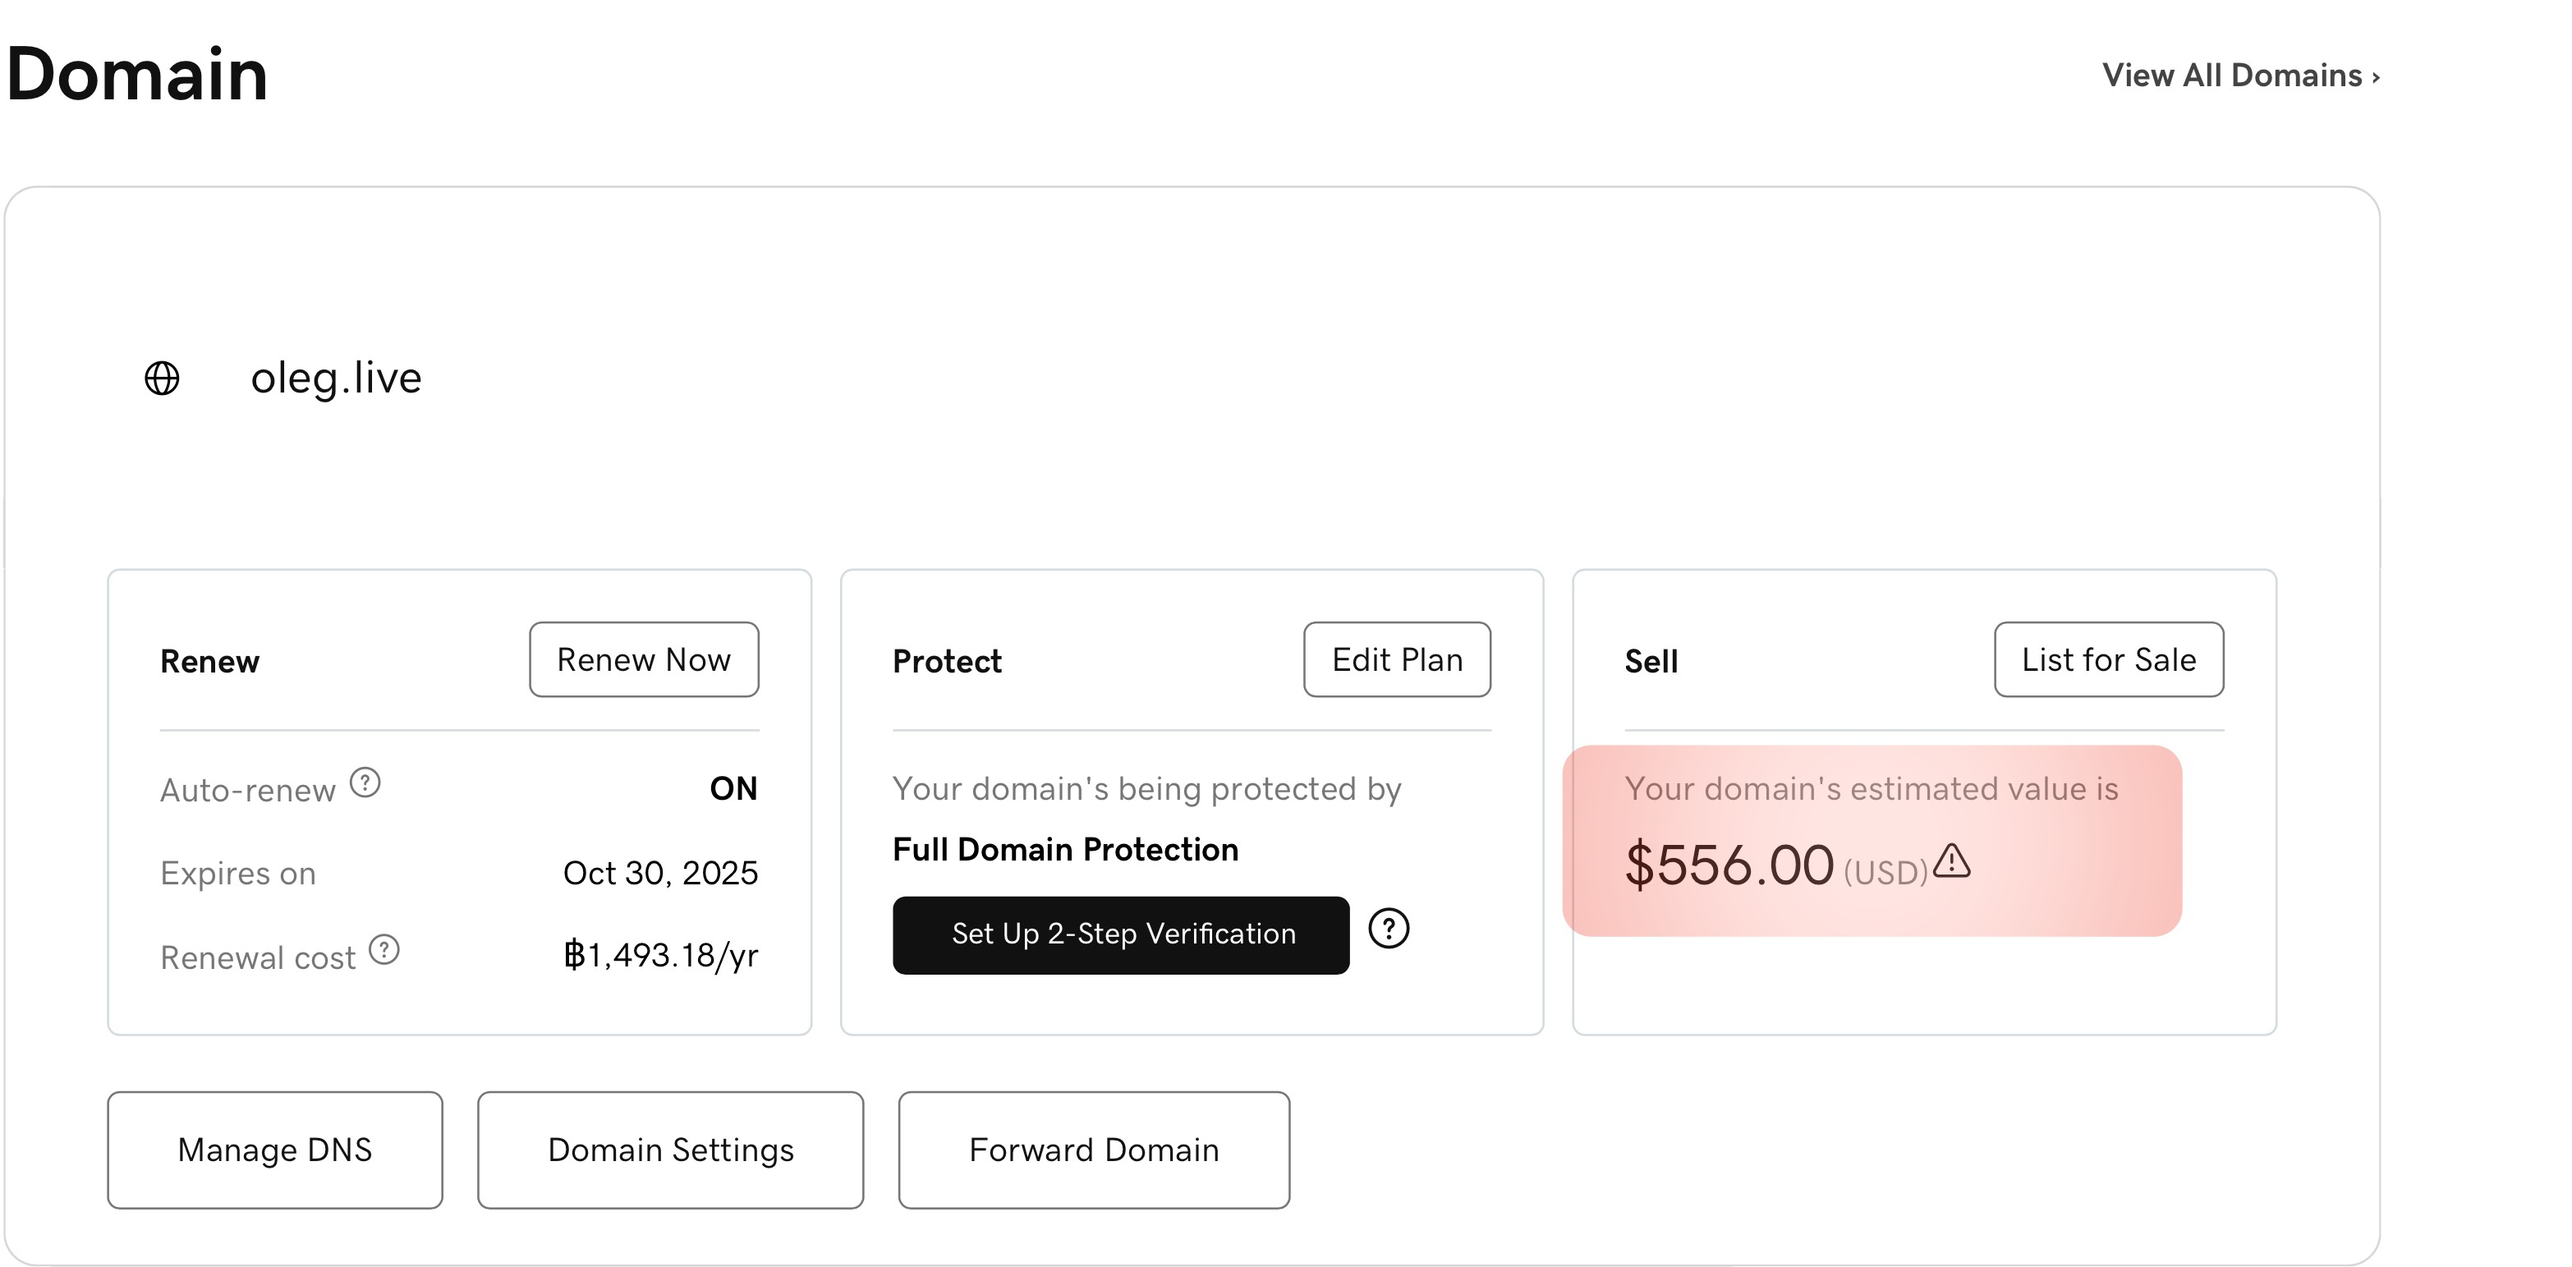Open the Auto-renew help question mark
2572x1267 pixels.
[365, 783]
